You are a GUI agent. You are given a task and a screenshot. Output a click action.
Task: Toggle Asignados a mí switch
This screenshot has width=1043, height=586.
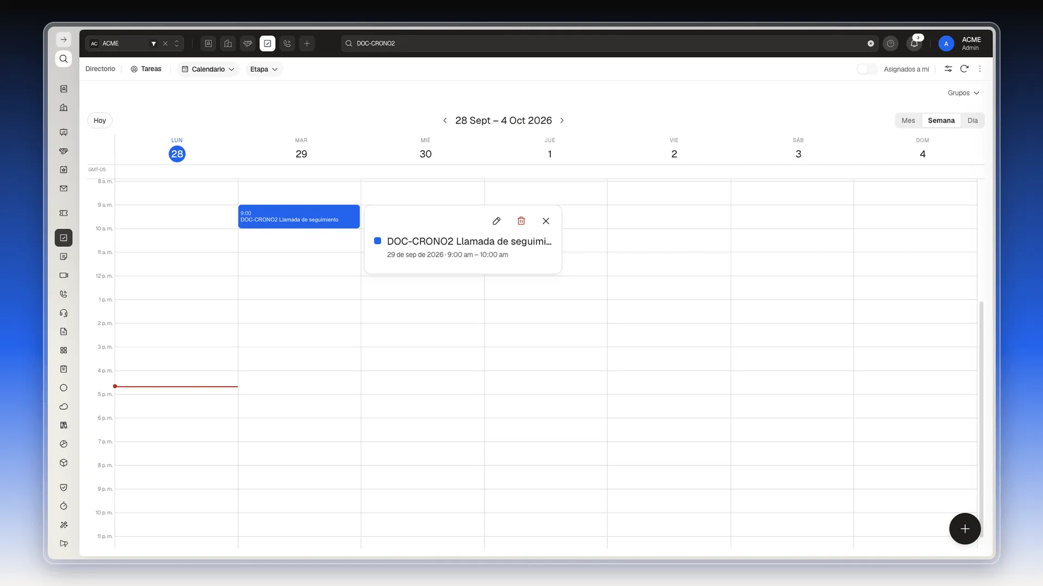click(x=866, y=69)
